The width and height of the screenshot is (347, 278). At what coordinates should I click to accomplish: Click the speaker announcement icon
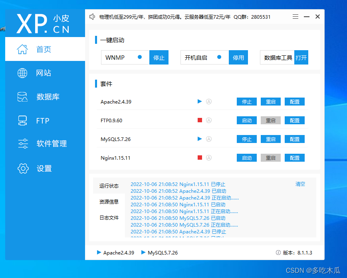pyautogui.click(x=92, y=17)
